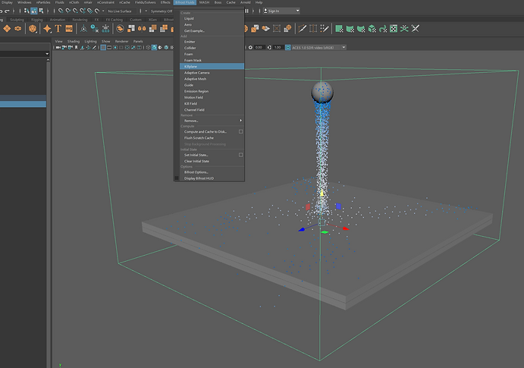Open the snap icons dropdown arrow
This screenshot has height=368, width=524.
(103, 11)
